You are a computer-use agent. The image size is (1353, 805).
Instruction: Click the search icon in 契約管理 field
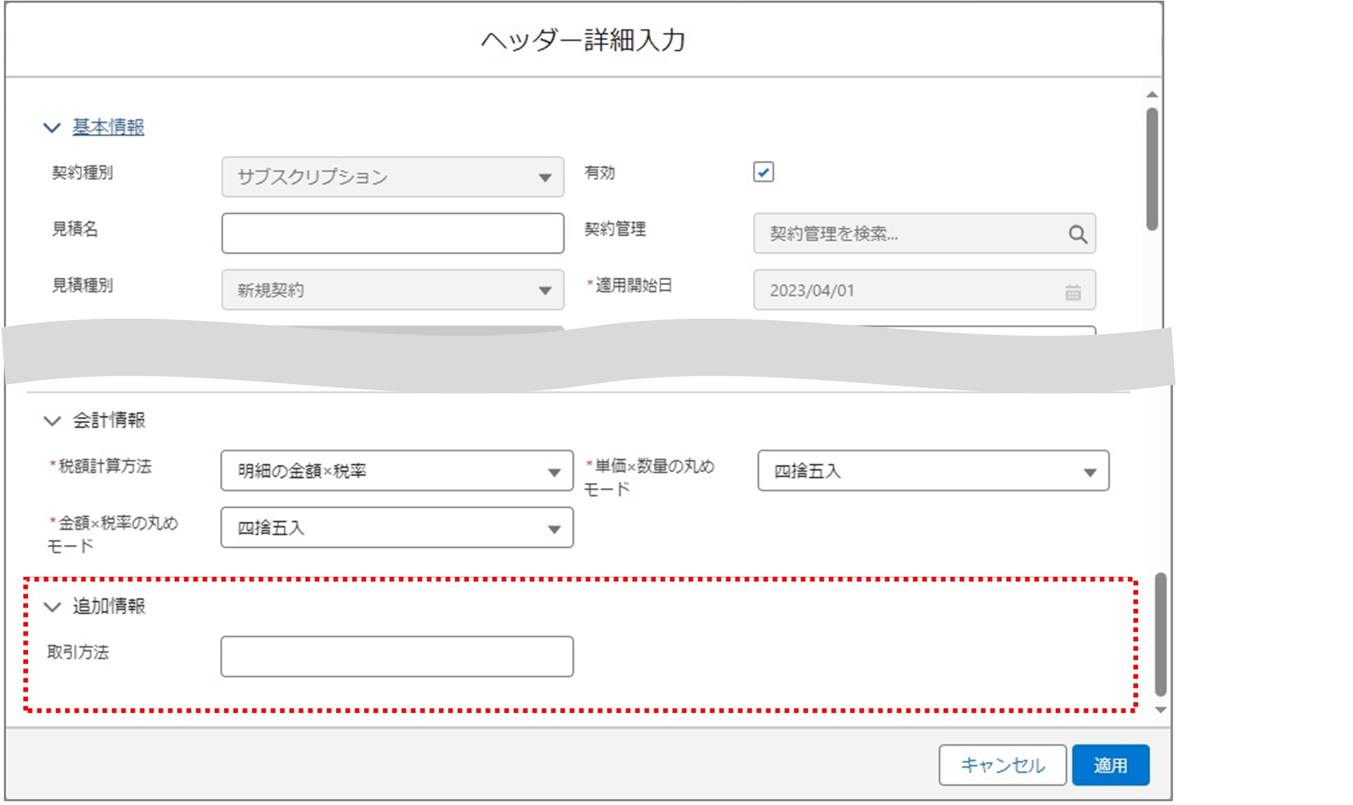pos(1077,234)
